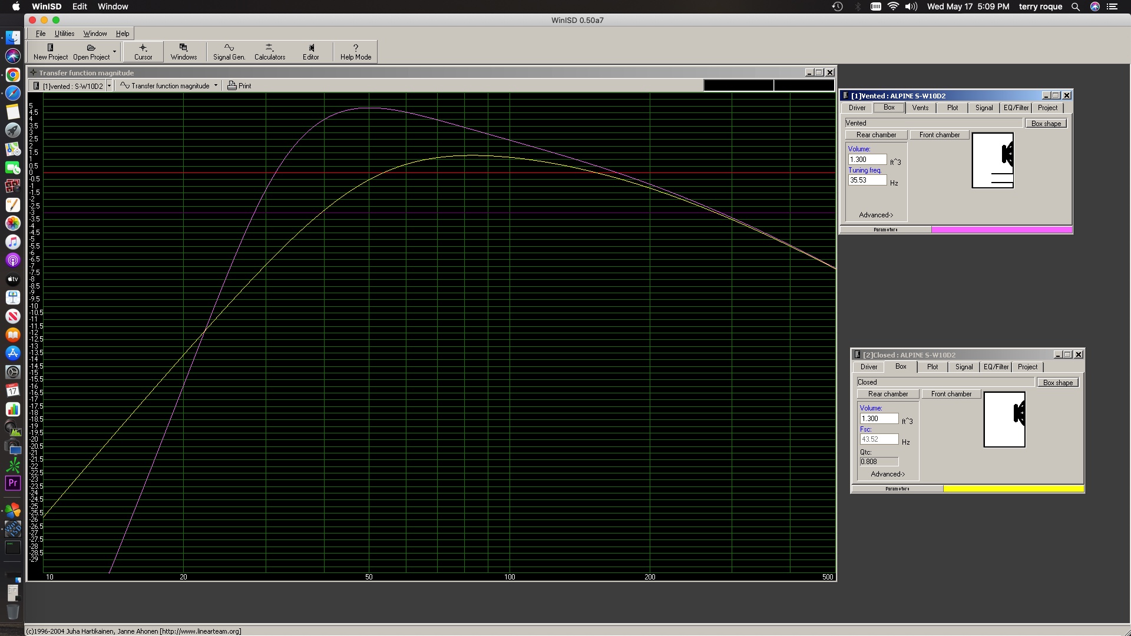Click the Tuning freq input field

tap(867, 180)
